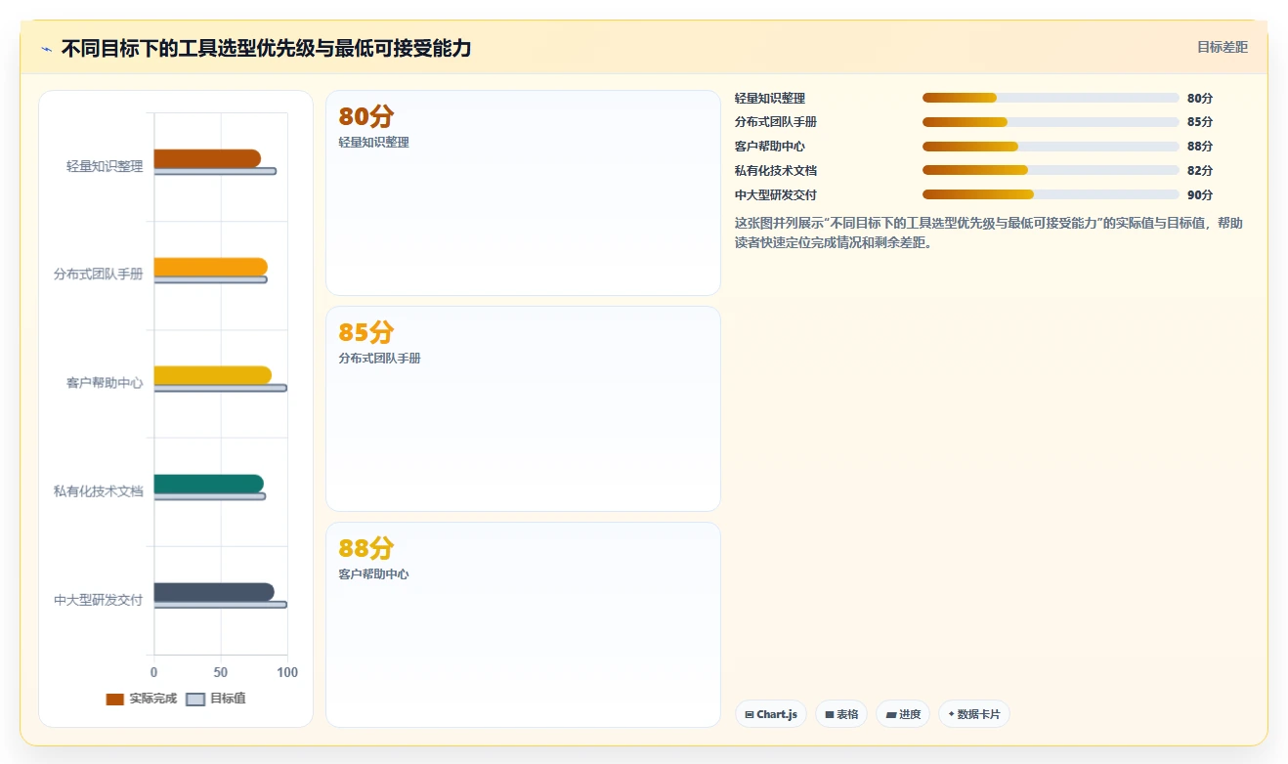Image resolution: width=1288 pixels, height=764 pixels.
Task: Click the 表格 tag chip
Action: [x=841, y=714]
